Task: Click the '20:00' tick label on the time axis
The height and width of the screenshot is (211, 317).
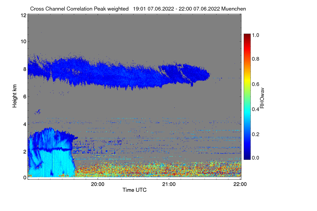Action: (x=98, y=184)
